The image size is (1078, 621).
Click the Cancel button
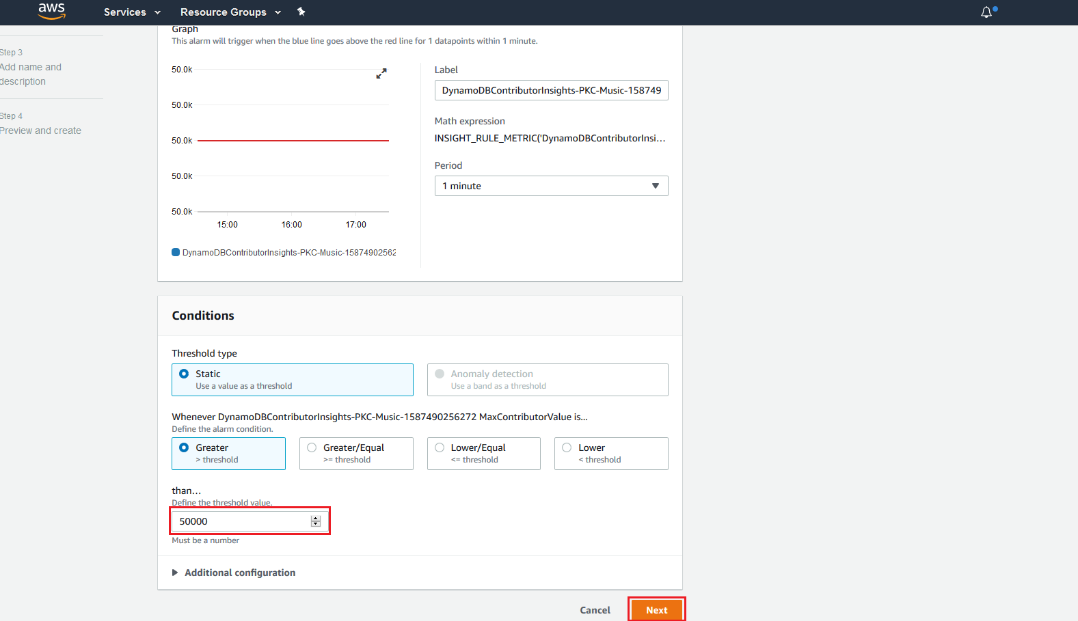point(595,610)
